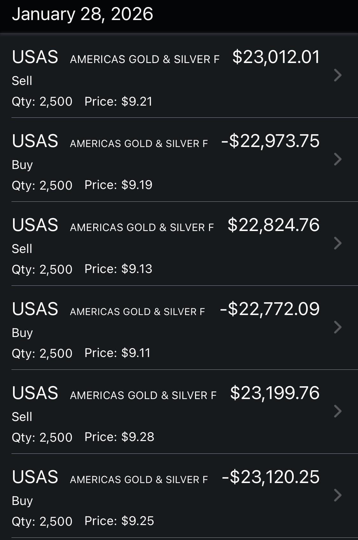Click chevron for $23,199.76 sell trade
The width and height of the screenshot is (358, 540).
click(x=338, y=411)
